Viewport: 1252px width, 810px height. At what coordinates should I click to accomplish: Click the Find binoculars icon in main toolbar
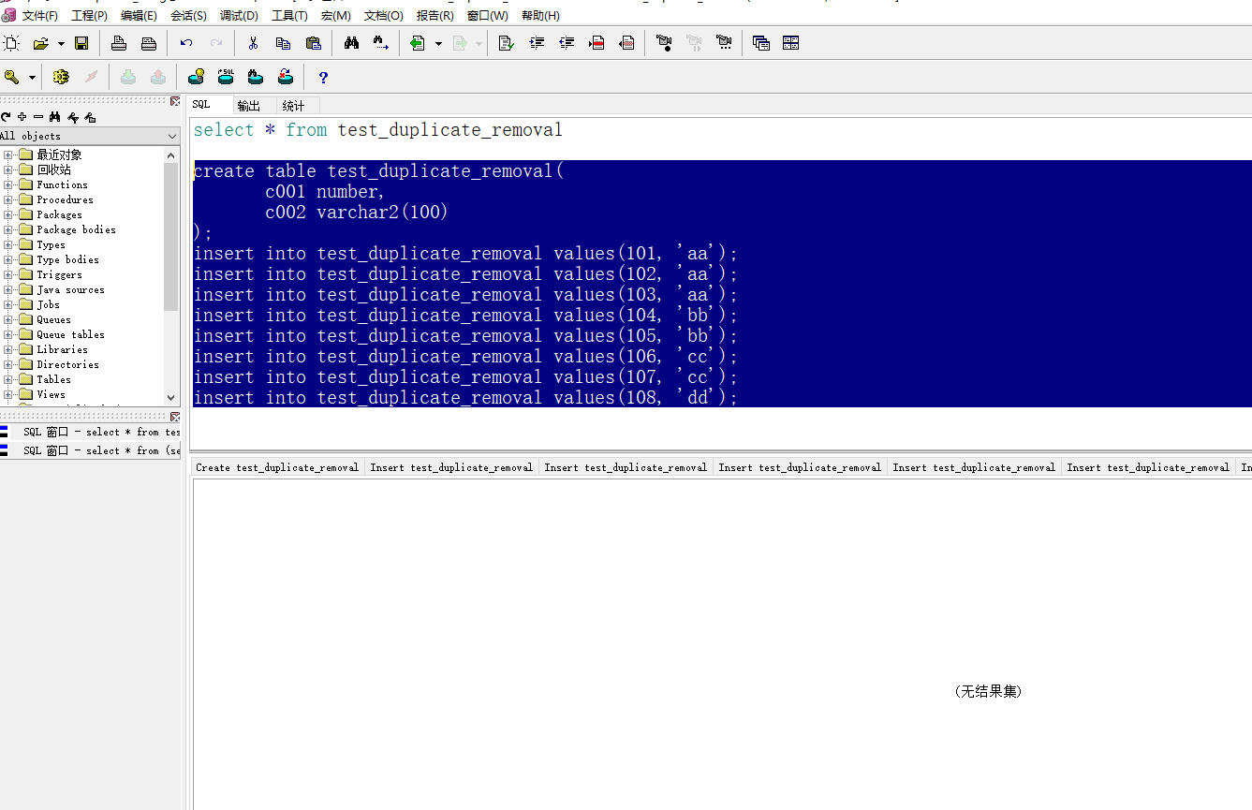coord(351,43)
